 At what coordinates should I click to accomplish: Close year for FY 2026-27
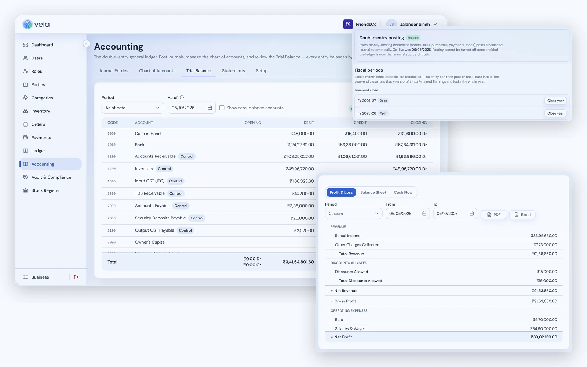click(555, 101)
